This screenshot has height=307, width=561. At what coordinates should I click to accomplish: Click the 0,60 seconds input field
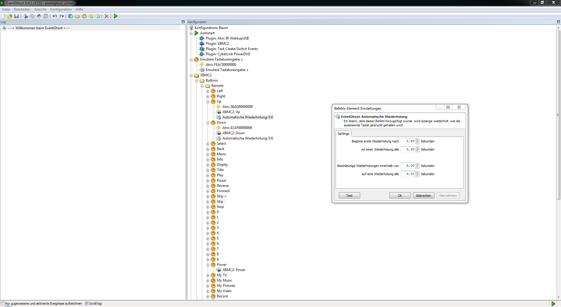(x=408, y=141)
